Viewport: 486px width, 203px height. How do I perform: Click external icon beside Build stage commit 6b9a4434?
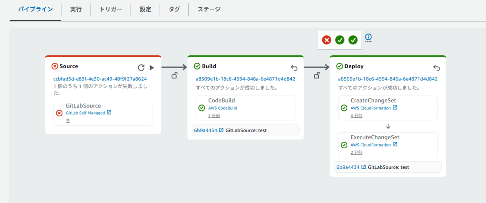click(221, 130)
